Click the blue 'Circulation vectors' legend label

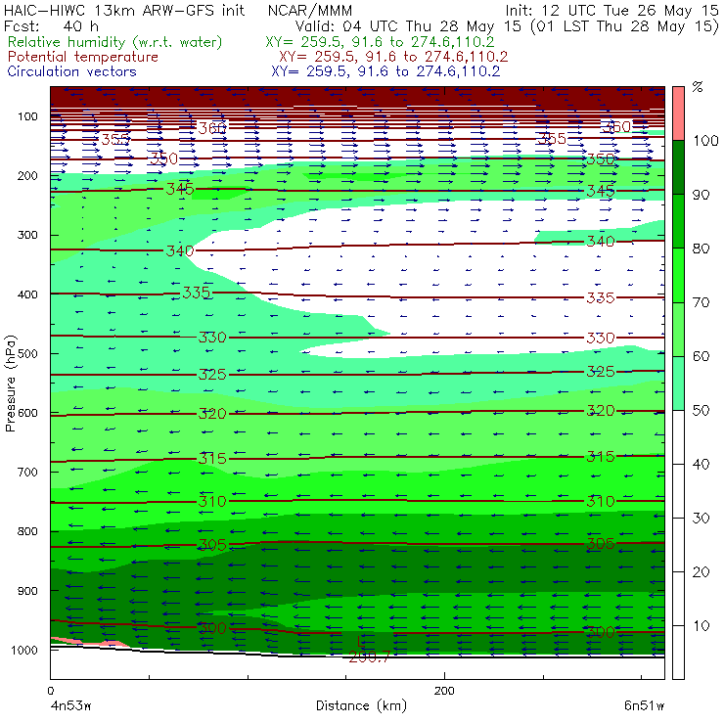coord(71,71)
